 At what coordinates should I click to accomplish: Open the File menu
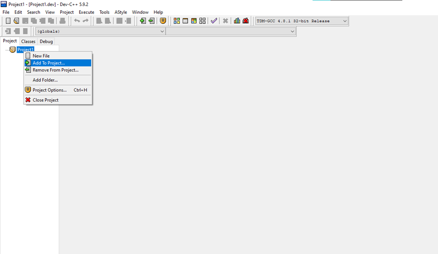6,12
